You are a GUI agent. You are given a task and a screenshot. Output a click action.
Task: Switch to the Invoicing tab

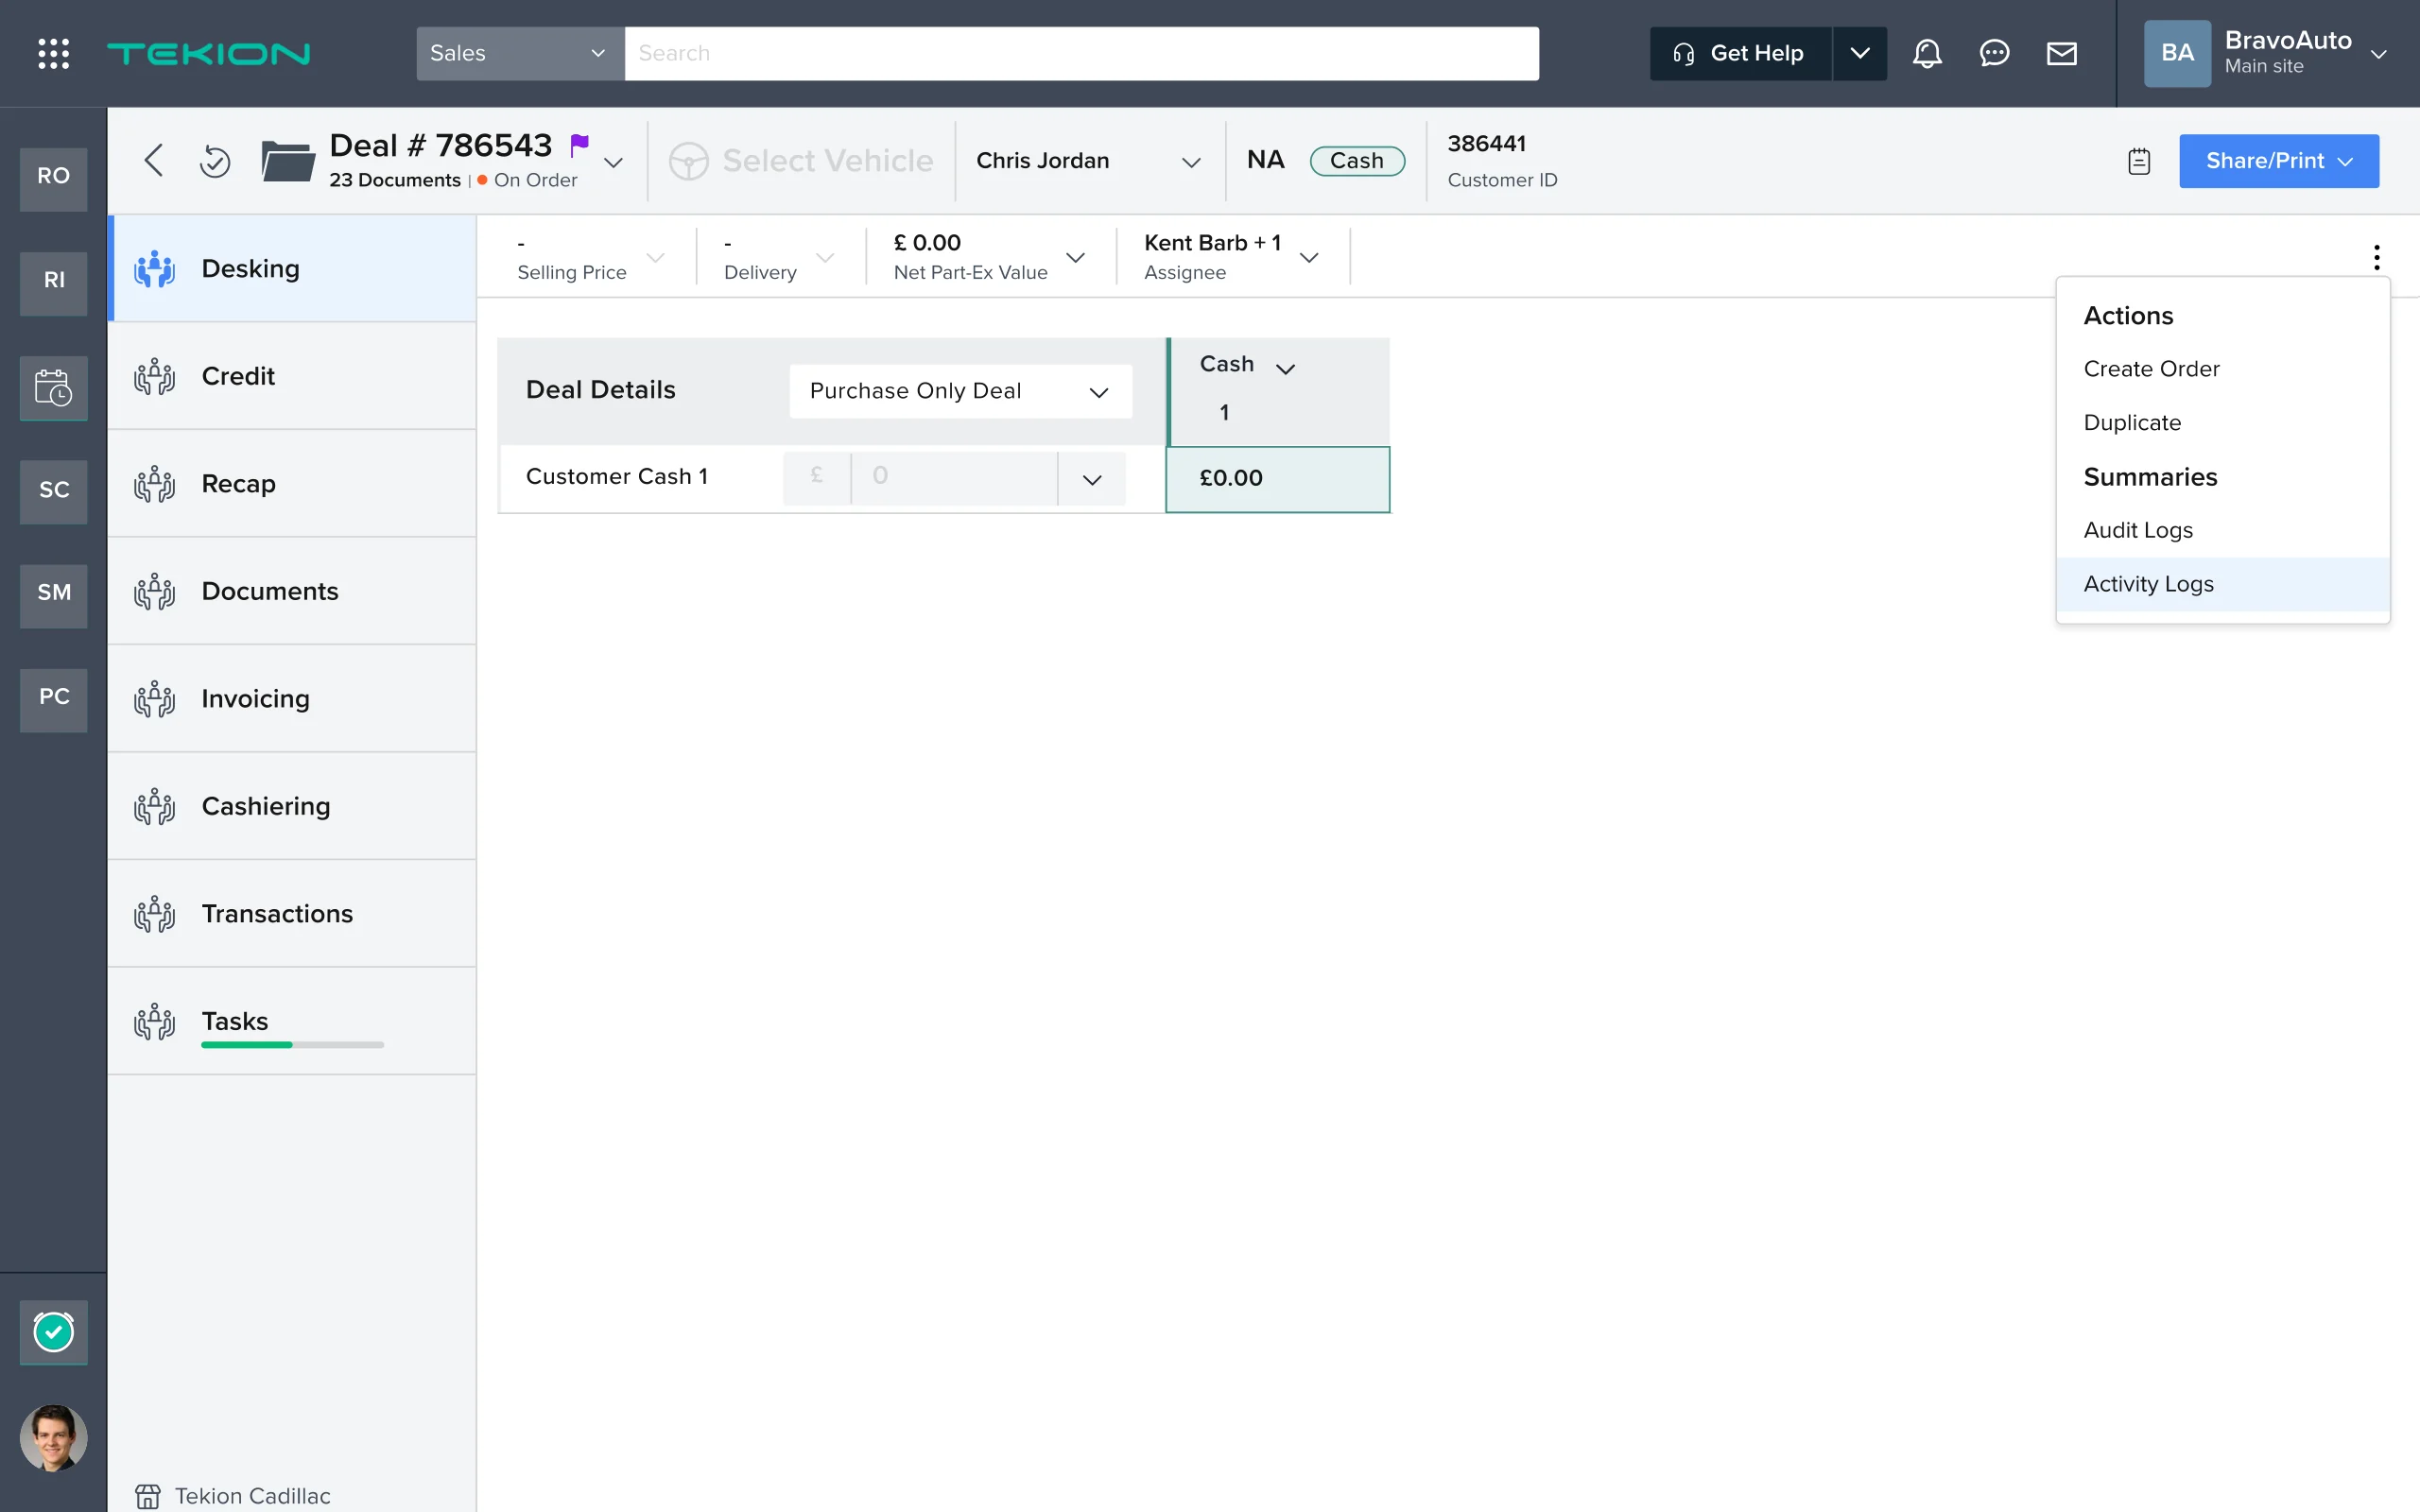pos(292,698)
